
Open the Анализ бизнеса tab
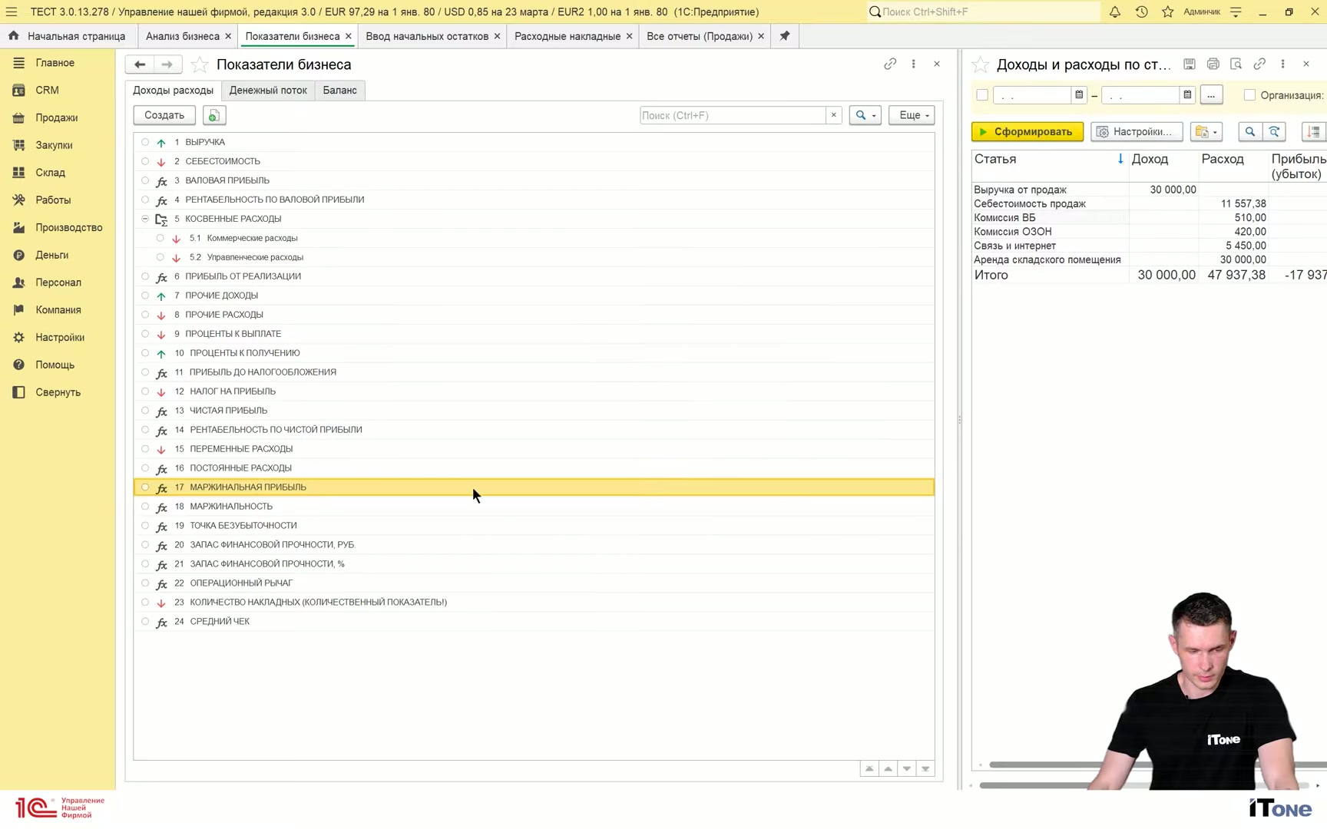tap(183, 36)
